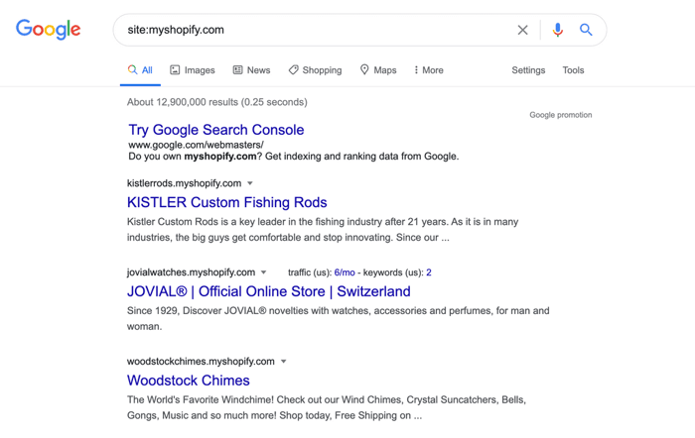Click the kistlerrods.myshopify.com URL text
Image resolution: width=695 pixels, height=438 pixels.
(185, 183)
